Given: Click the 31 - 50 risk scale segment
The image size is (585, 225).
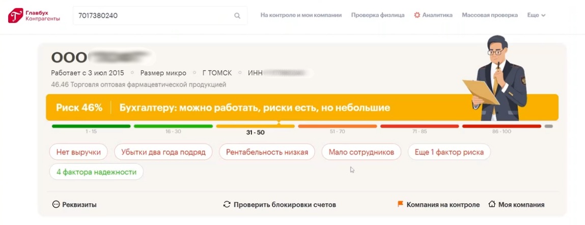Looking at the screenshot, I should pyautogui.click(x=255, y=126).
